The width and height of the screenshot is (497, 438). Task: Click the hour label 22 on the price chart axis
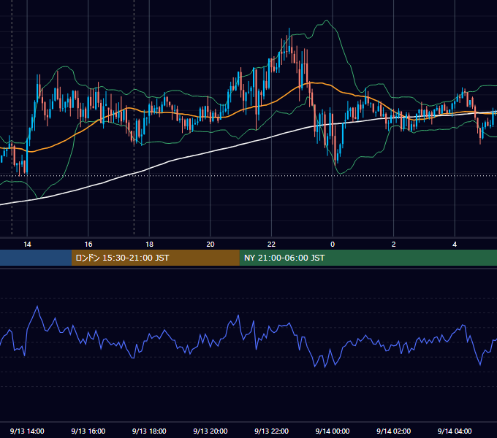pos(271,245)
